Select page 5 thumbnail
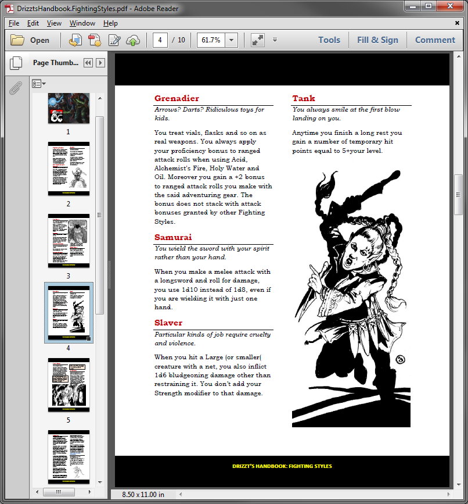The width and height of the screenshot is (468, 504). tap(69, 385)
